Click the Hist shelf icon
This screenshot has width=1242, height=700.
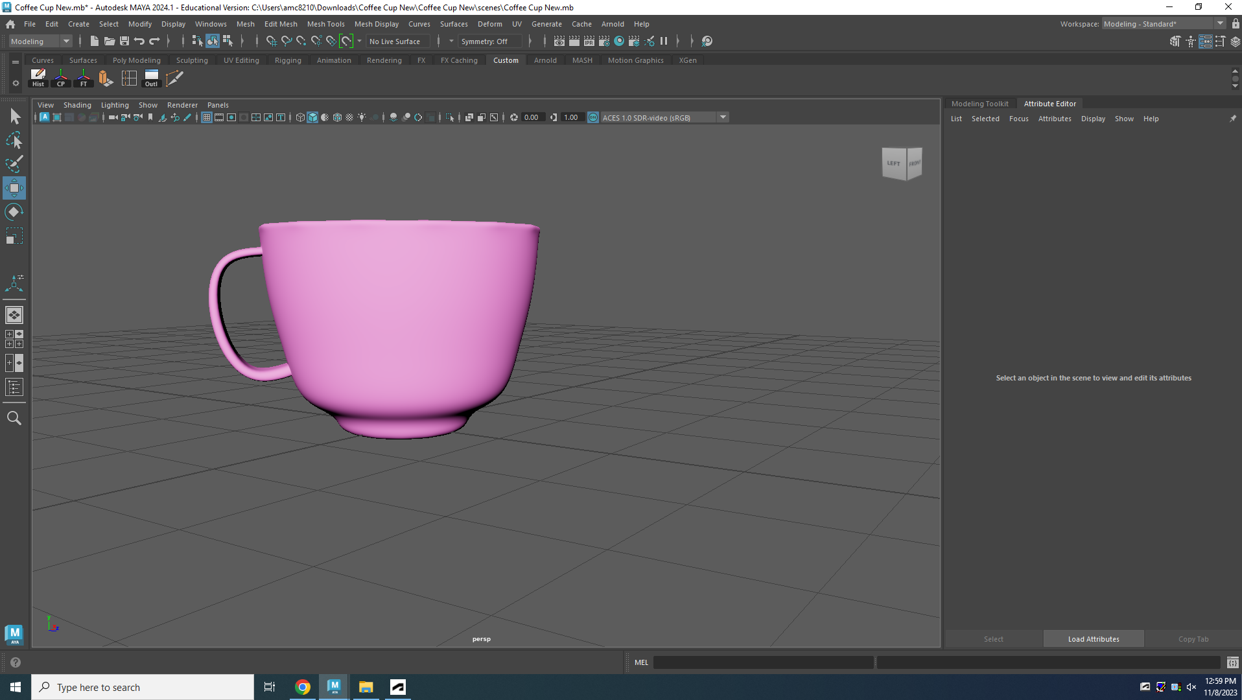click(x=38, y=78)
